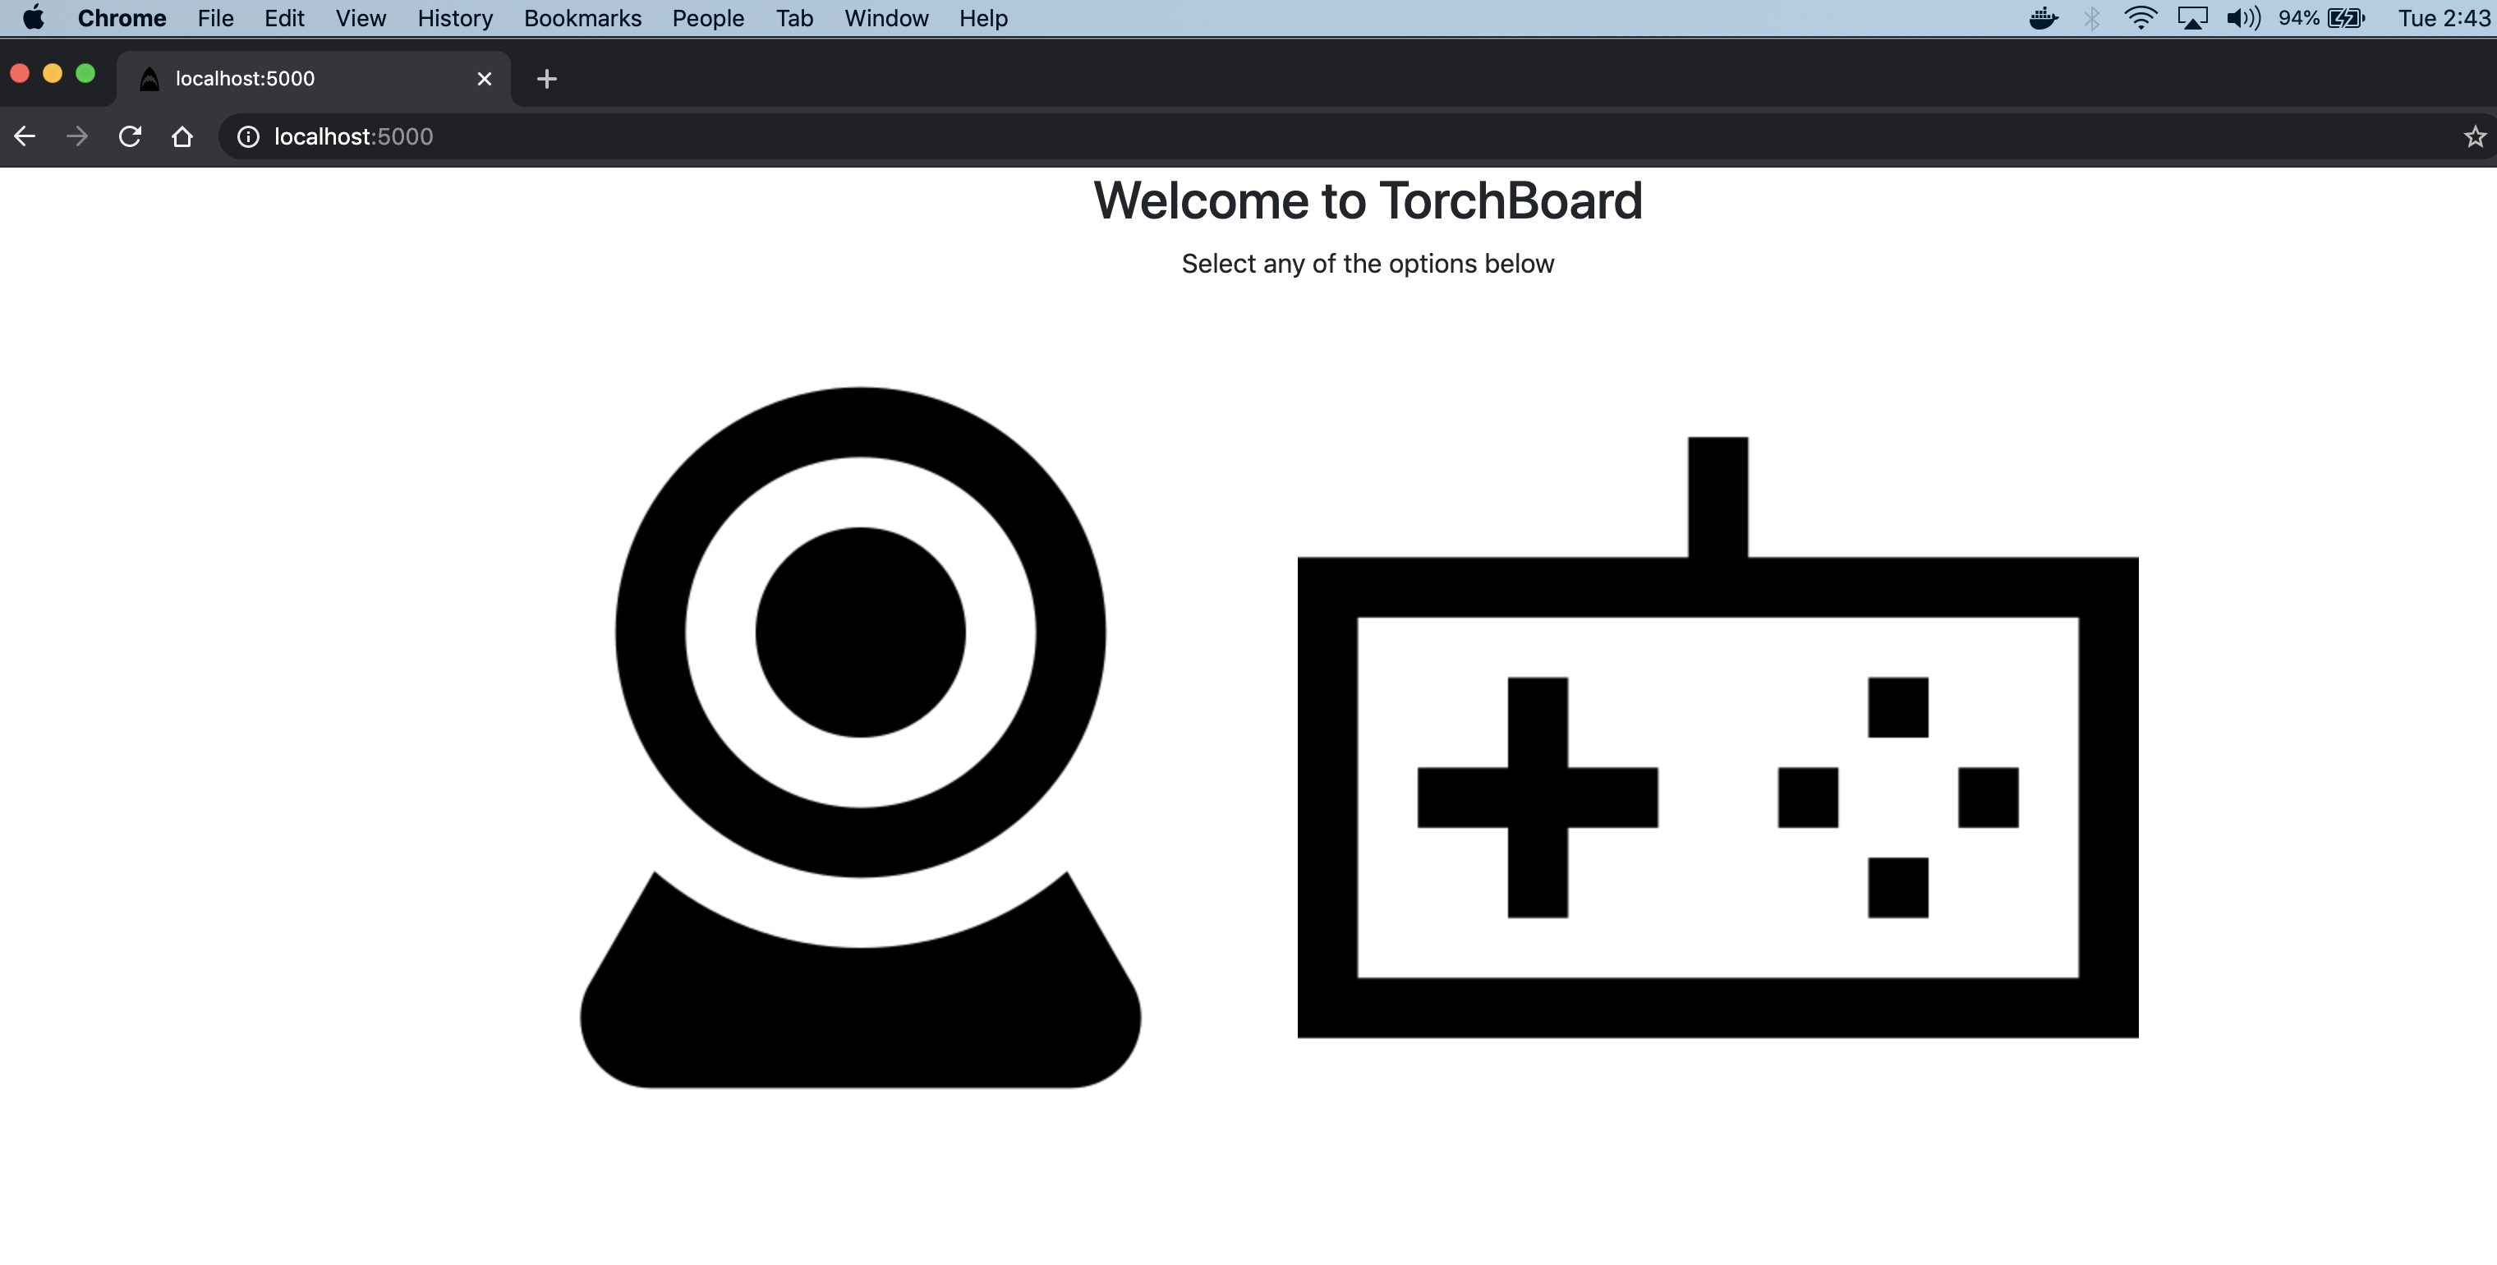Open the Bookmarks menu

[x=582, y=18]
